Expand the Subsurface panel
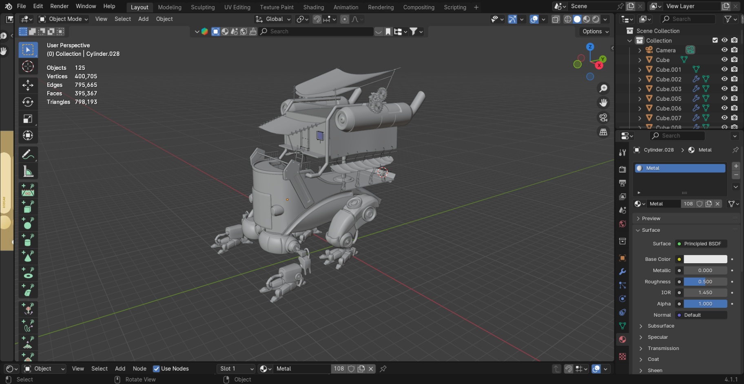The height and width of the screenshot is (384, 744). pyautogui.click(x=661, y=326)
